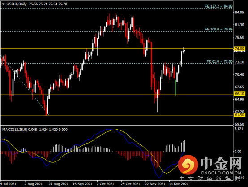Click the 84.05 price axis value
The height and width of the screenshot is (187, 248).
point(239,13)
